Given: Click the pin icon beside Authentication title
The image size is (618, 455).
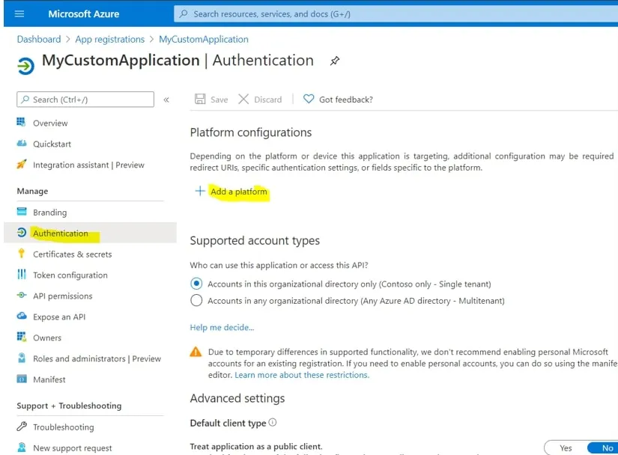Looking at the screenshot, I should [335, 61].
